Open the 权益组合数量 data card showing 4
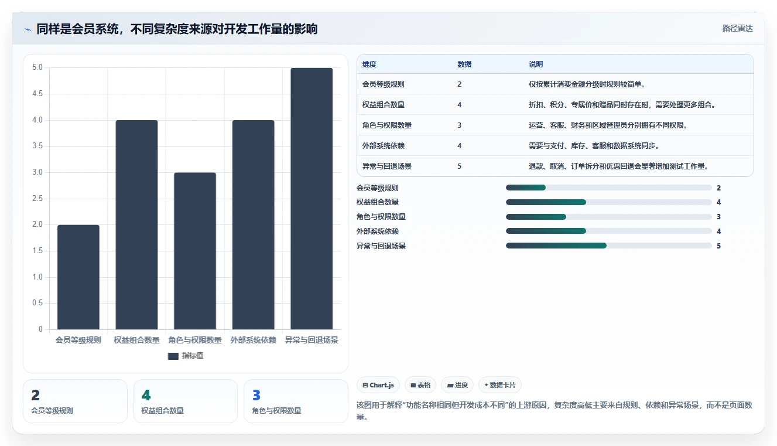 (186, 401)
